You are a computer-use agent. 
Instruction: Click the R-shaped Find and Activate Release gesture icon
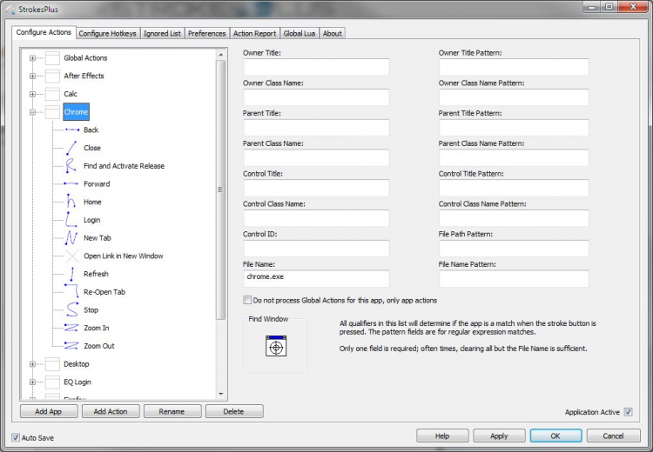coord(71,165)
